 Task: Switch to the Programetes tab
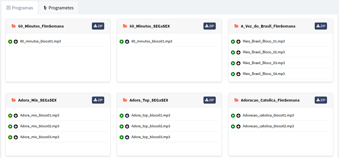click(x=58, y=8)
